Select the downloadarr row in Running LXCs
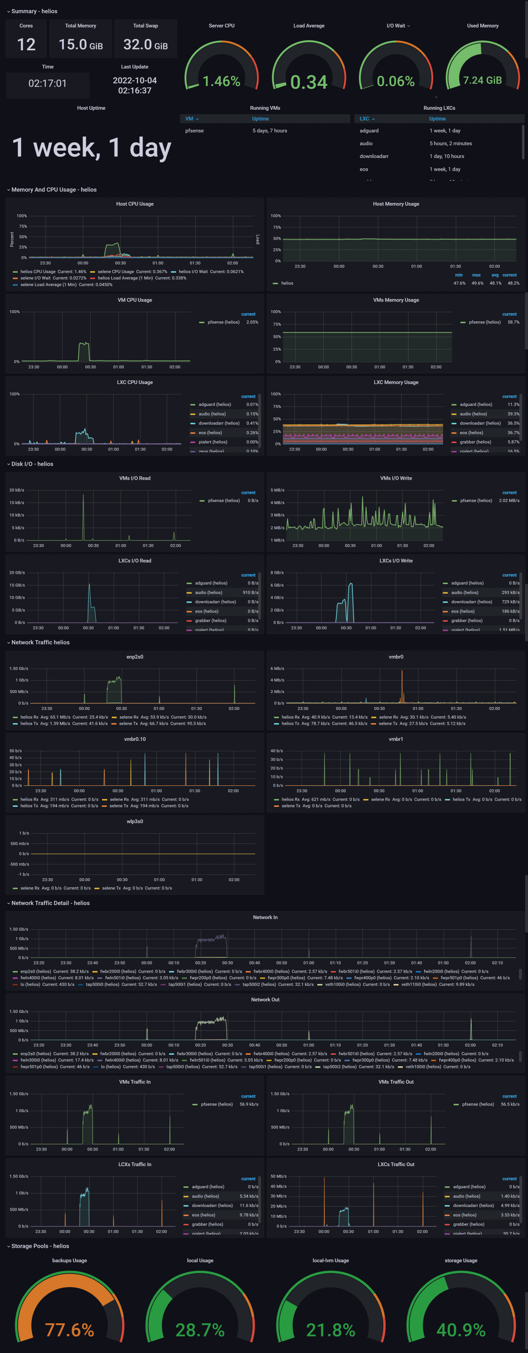This screenshot has width=528, height=1353. coord(438,156)
